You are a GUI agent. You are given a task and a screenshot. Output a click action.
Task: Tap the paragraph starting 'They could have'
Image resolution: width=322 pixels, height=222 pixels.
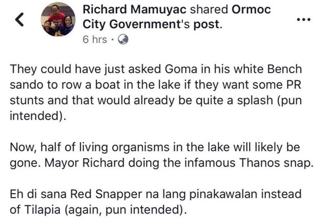156,92
